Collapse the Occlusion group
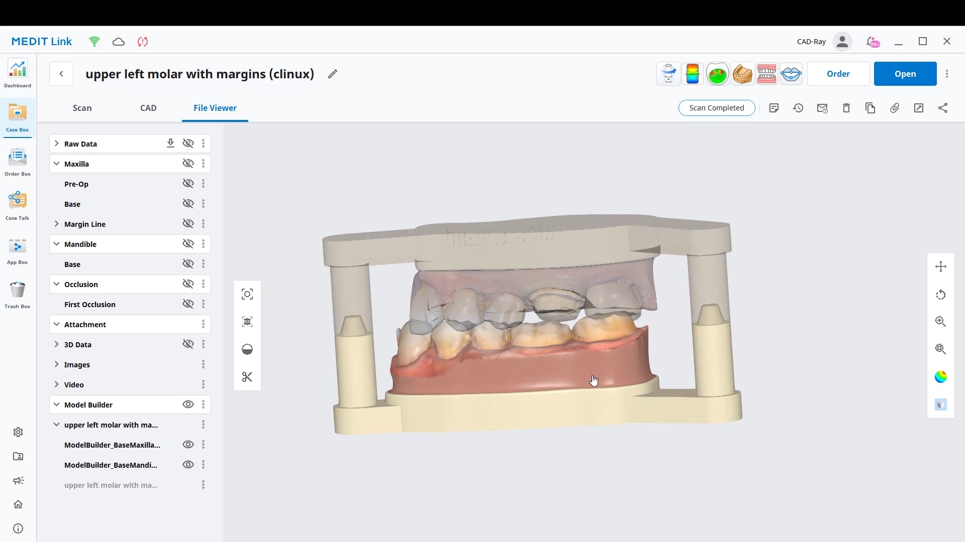Screen dimensions: 965x542 56,284
